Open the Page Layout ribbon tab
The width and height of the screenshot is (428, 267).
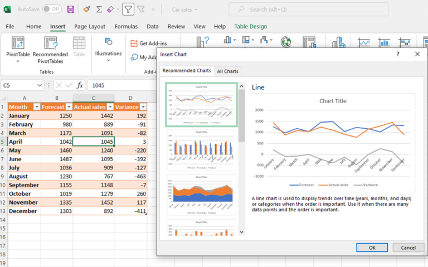89,26
